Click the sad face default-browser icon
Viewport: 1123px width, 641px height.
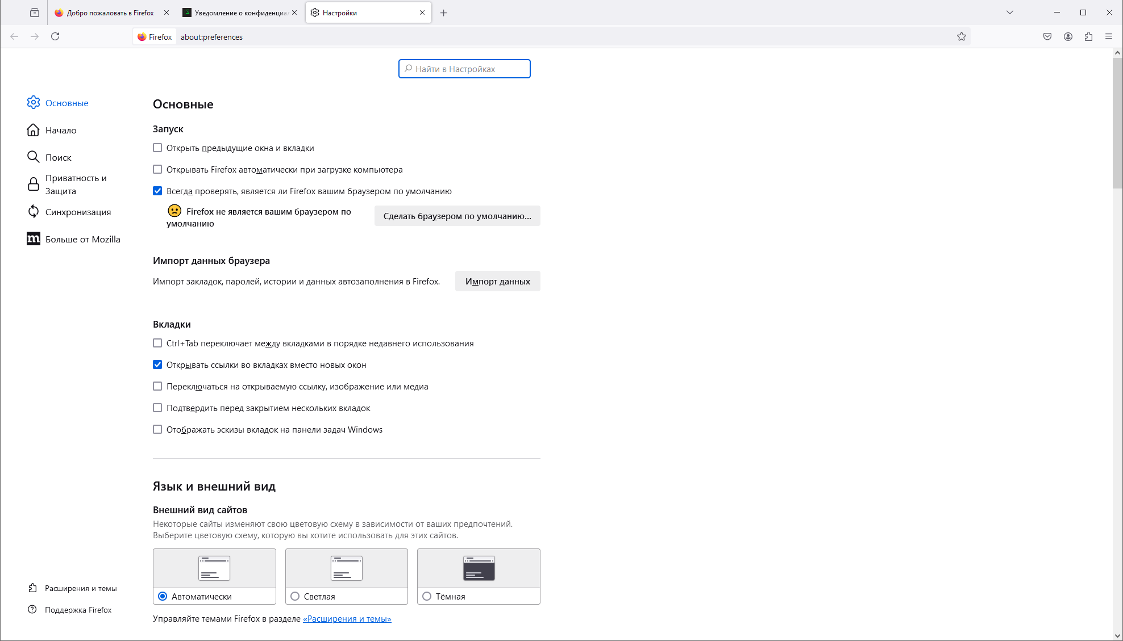(x=174, y=211)
